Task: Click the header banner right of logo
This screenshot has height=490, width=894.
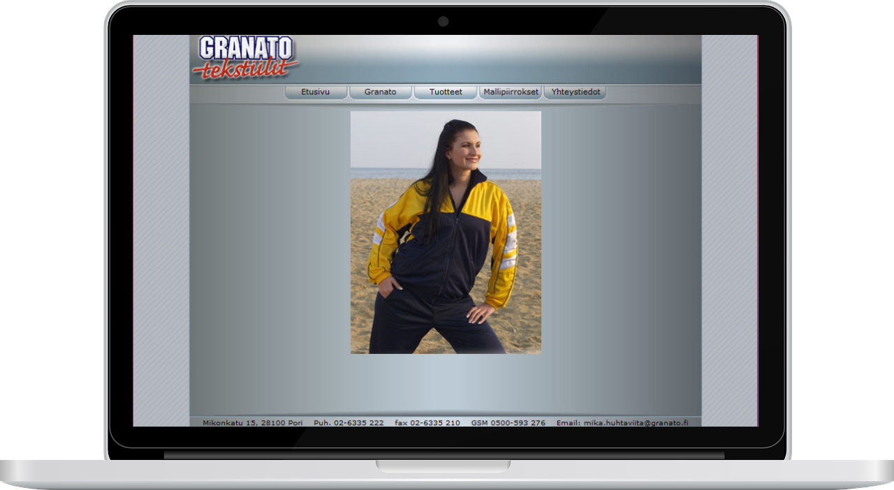Action: click(503, 59)
